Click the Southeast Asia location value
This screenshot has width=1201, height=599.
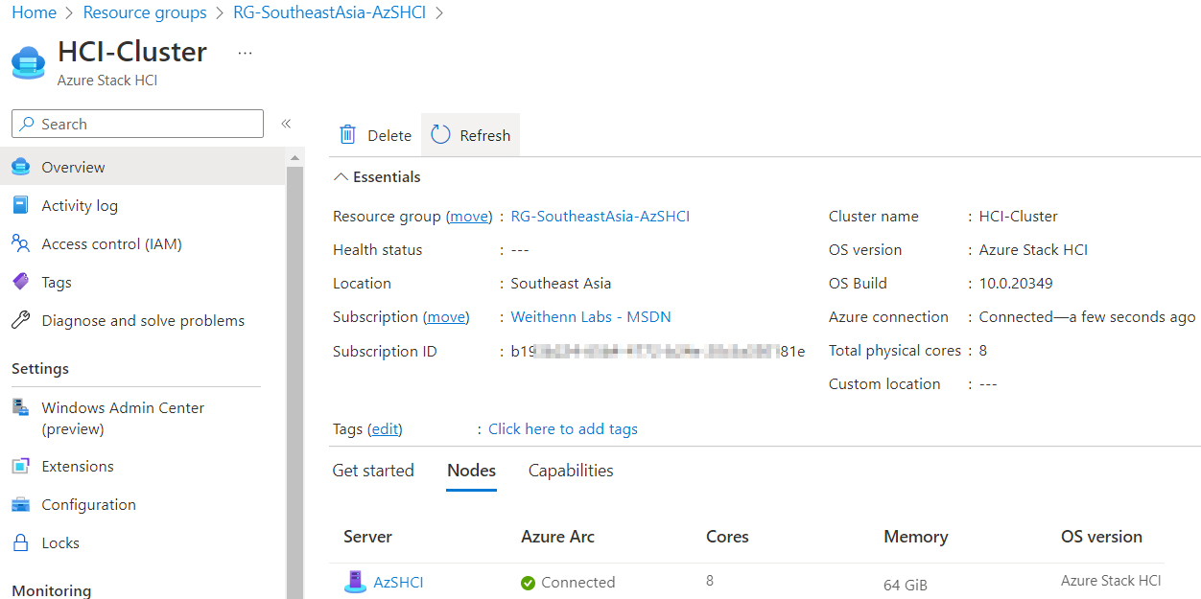(560, 284)
